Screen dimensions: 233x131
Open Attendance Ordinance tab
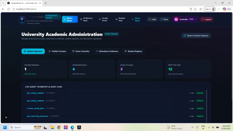pos(107,51)
